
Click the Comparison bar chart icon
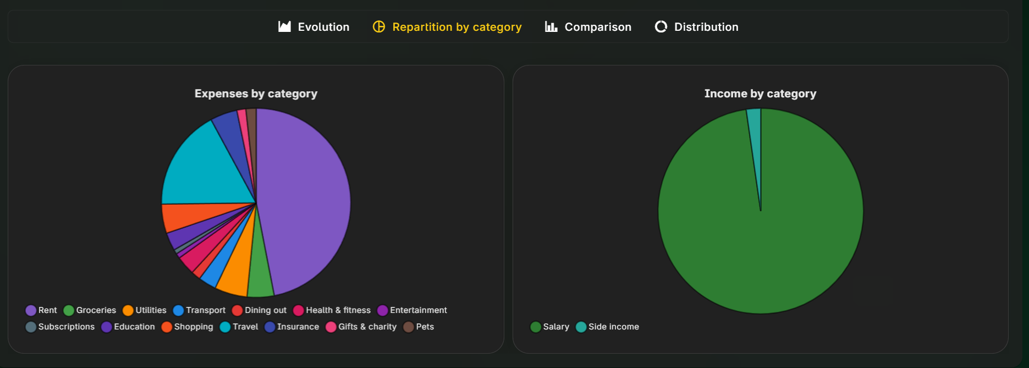pos(551,26)
